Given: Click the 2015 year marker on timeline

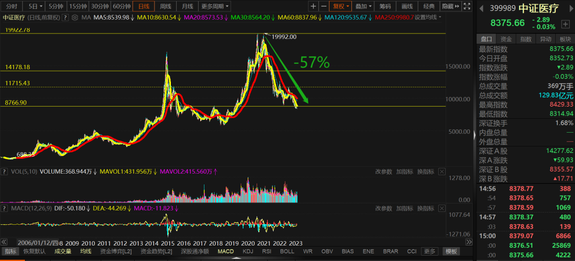Looking at the screenshot, I should [x=168, y=243].
